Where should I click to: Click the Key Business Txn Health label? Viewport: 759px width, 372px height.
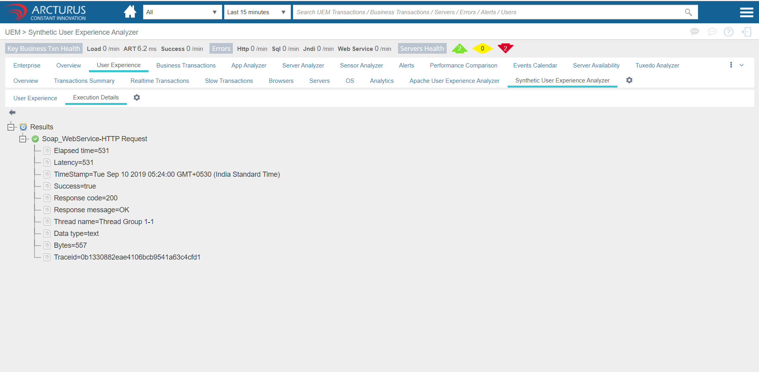pyautogui.click(x=44, y=49)
